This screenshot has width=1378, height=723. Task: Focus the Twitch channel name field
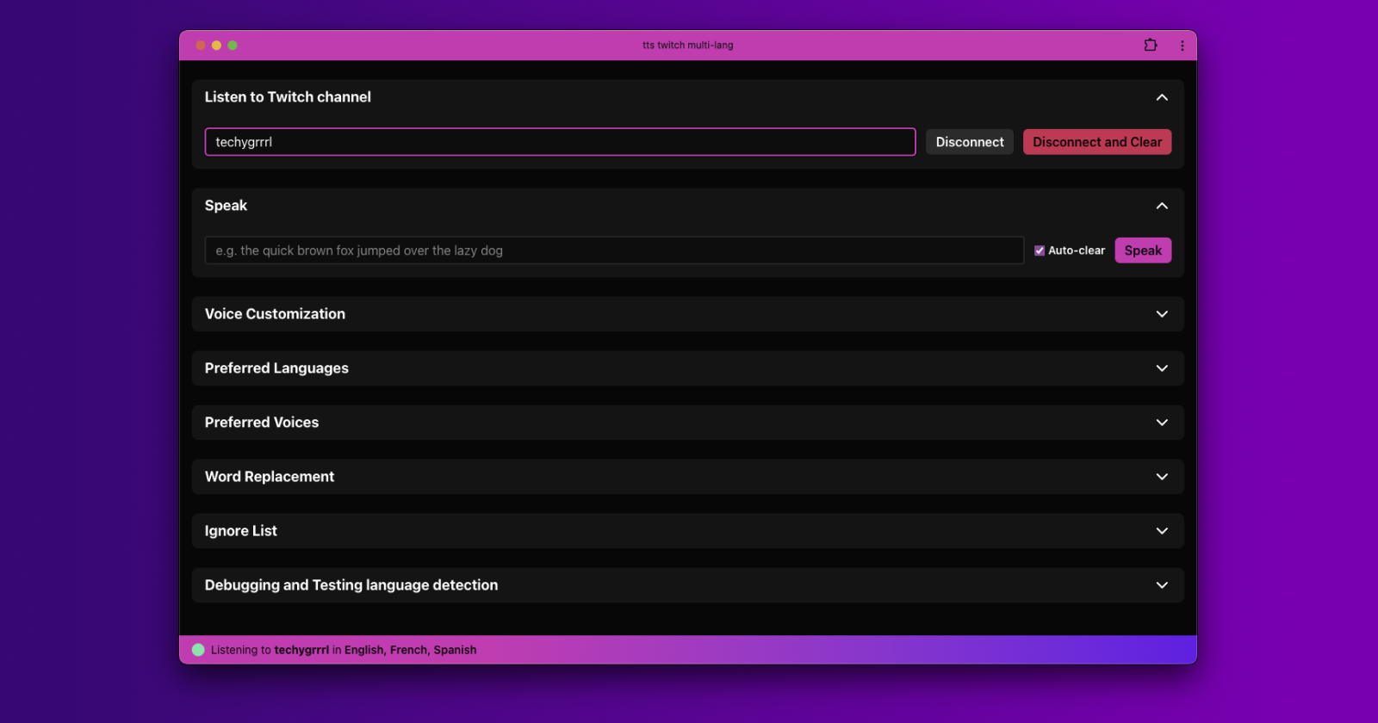point(560,142)
